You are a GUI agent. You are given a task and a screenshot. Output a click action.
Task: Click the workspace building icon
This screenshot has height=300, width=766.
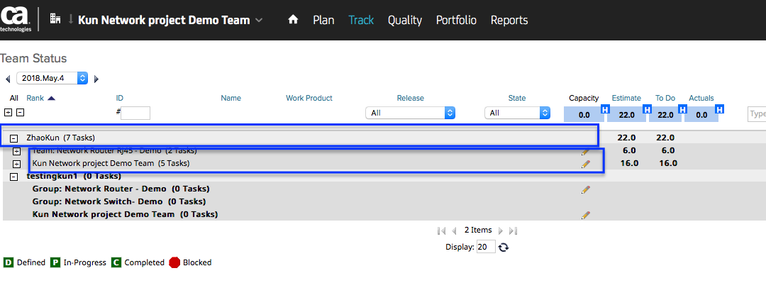coord(55,20)
